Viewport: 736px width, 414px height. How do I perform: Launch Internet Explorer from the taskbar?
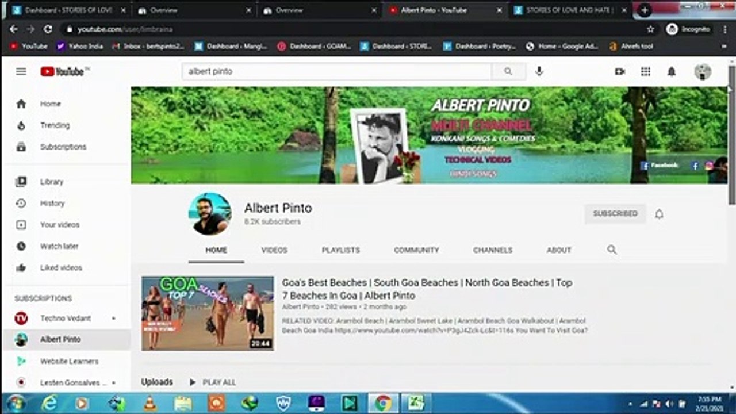(x=49, y=403)
